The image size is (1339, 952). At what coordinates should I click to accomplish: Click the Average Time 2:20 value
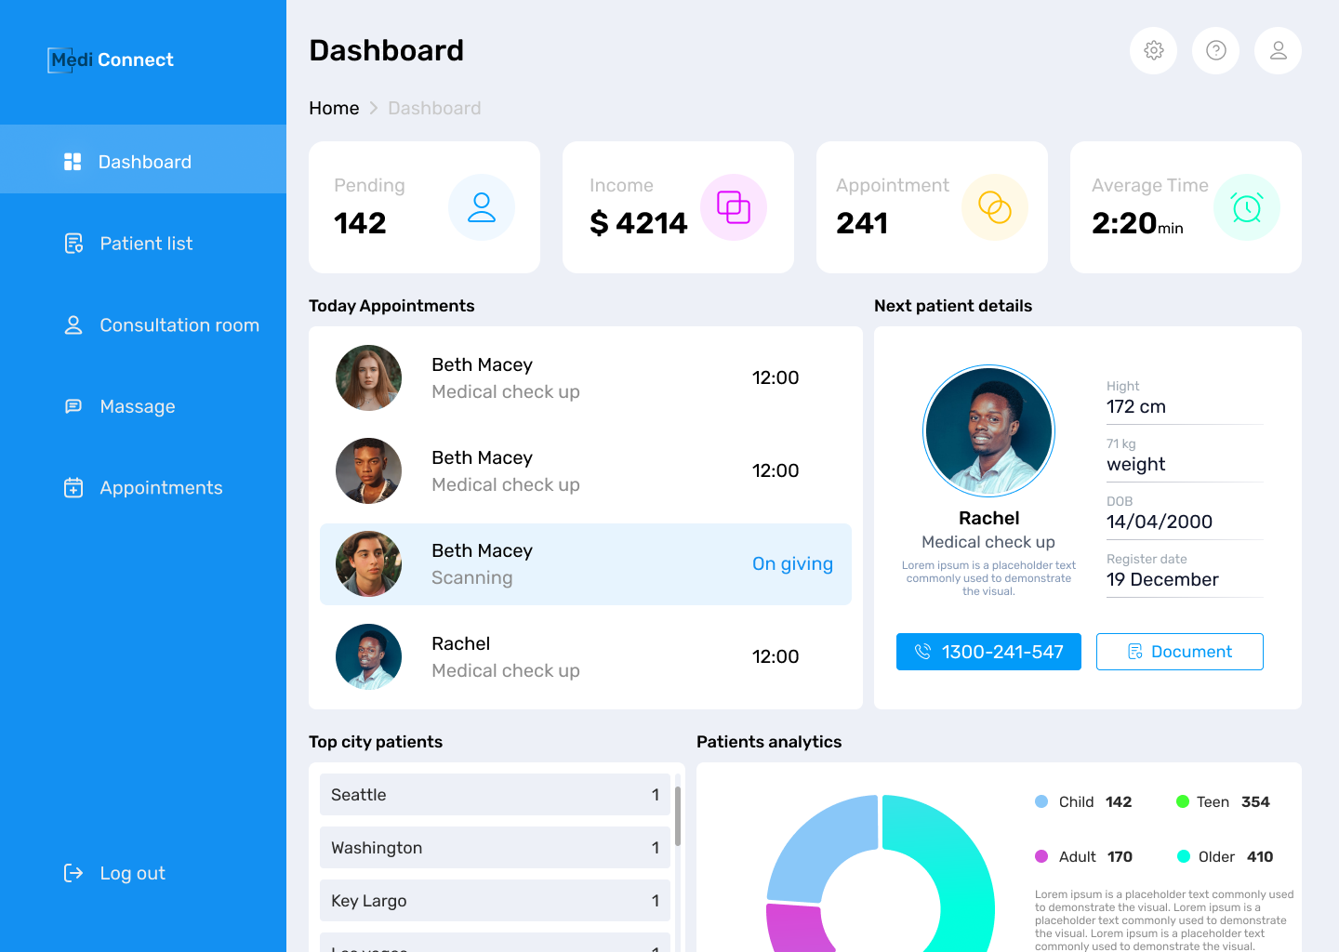coord(1137,223)
